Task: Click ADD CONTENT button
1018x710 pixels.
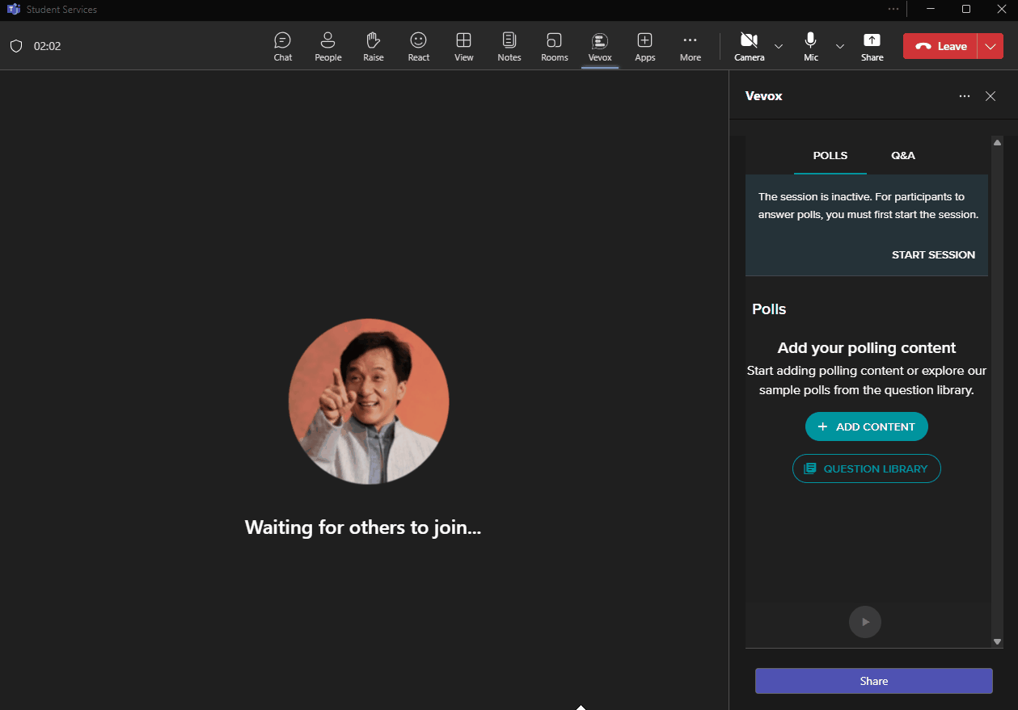Action: click(x=867, y=426)
